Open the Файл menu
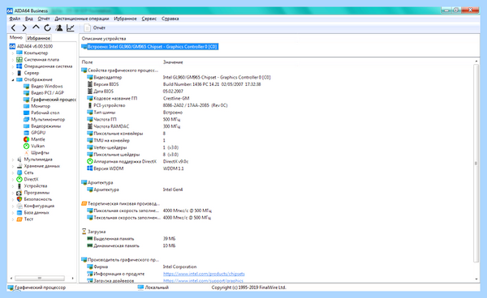This screenshot has width=487, height=298. pyautogui.click(x=15, y=19)
